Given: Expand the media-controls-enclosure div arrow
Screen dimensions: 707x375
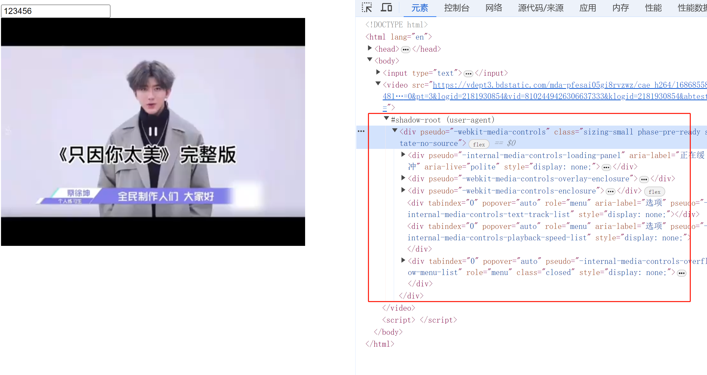Looking at the screenshot, I should (403, 190).
